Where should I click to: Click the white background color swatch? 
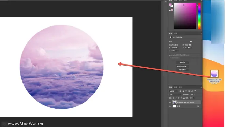[x=172, y=6]
